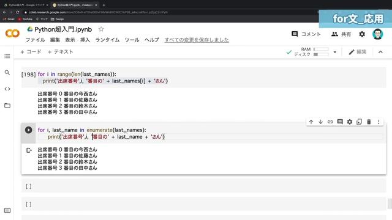Move cell down with arrow icon
This screenshot has width=392, height=220.
pos(320,122)
